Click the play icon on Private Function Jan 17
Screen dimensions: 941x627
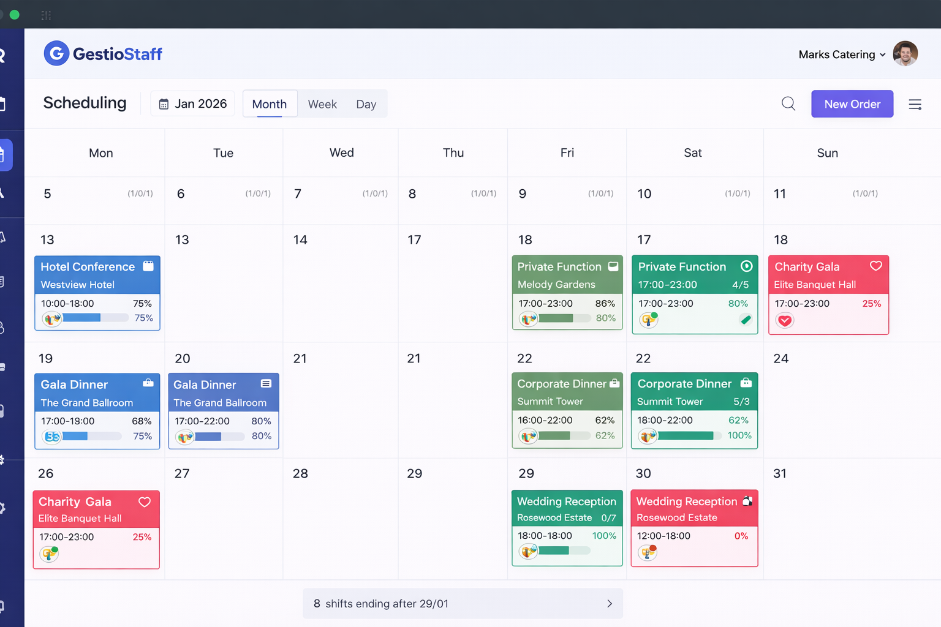pyautogui.click(x=746, y=266)
